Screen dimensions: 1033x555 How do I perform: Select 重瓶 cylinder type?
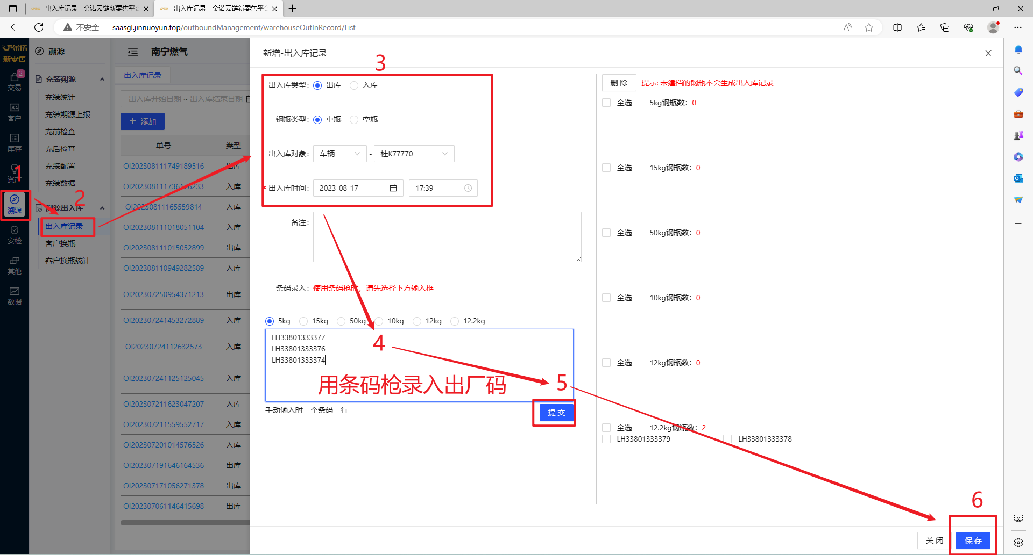pyautogui.click(x=317, y=120)
